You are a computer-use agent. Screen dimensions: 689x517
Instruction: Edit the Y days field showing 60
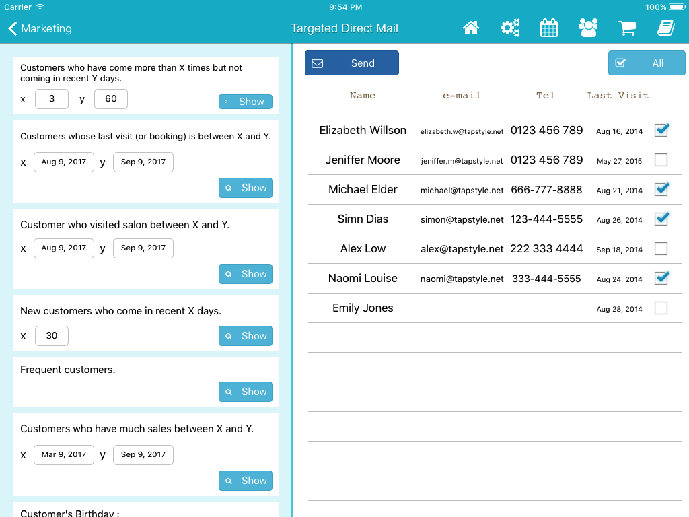[x=111, y=99]
